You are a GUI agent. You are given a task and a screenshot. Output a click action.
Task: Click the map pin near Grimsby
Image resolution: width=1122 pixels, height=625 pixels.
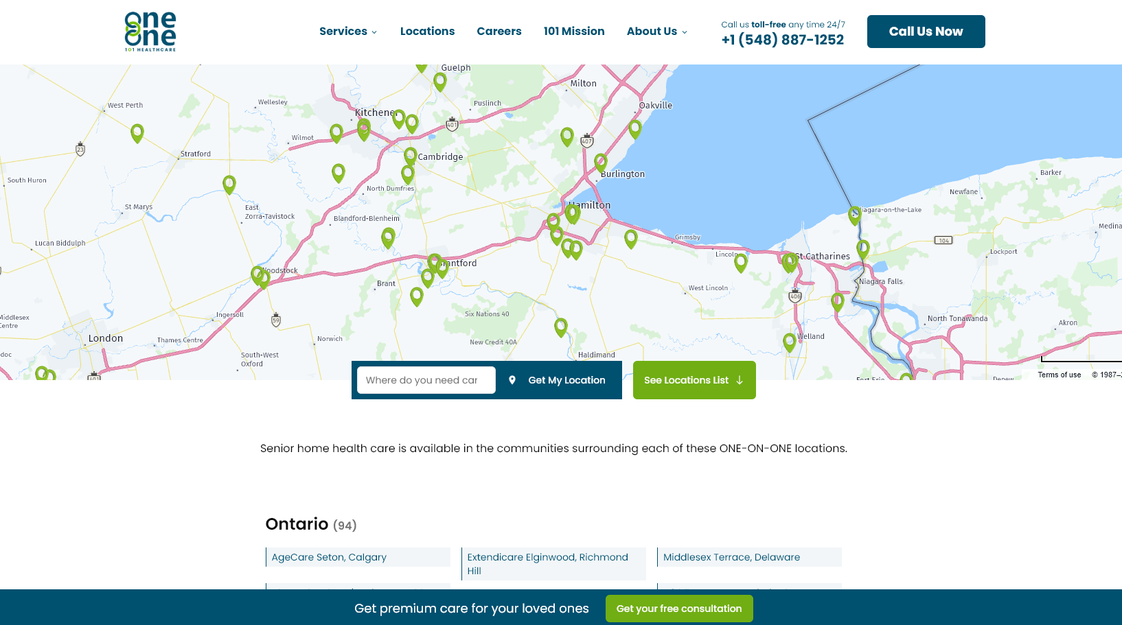630,237
